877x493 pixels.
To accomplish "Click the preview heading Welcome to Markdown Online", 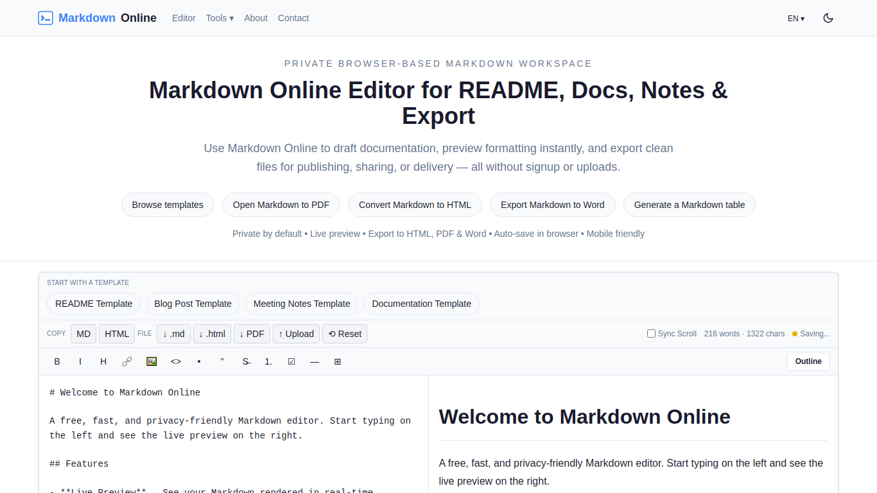I will (x=584, y=417).
